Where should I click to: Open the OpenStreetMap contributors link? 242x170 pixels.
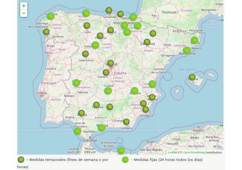[x=194, y=152]
